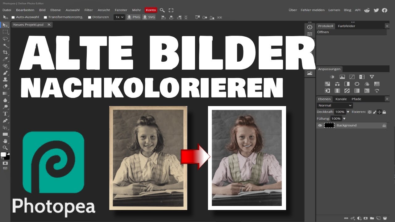Open the Ebenen panel menu
The image size is (395, 222).
click(x=387, y=99)
